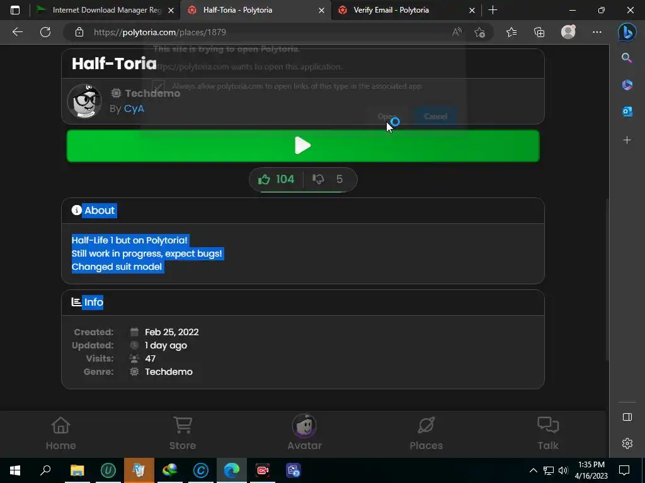
Task: Open the browser profile icon
Action: coord(568,32)
